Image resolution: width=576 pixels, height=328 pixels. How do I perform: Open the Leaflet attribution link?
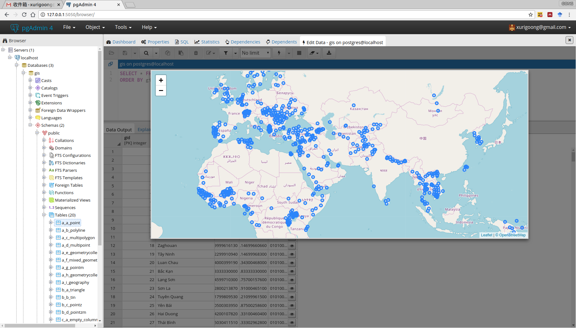click(x=486, y=235)
